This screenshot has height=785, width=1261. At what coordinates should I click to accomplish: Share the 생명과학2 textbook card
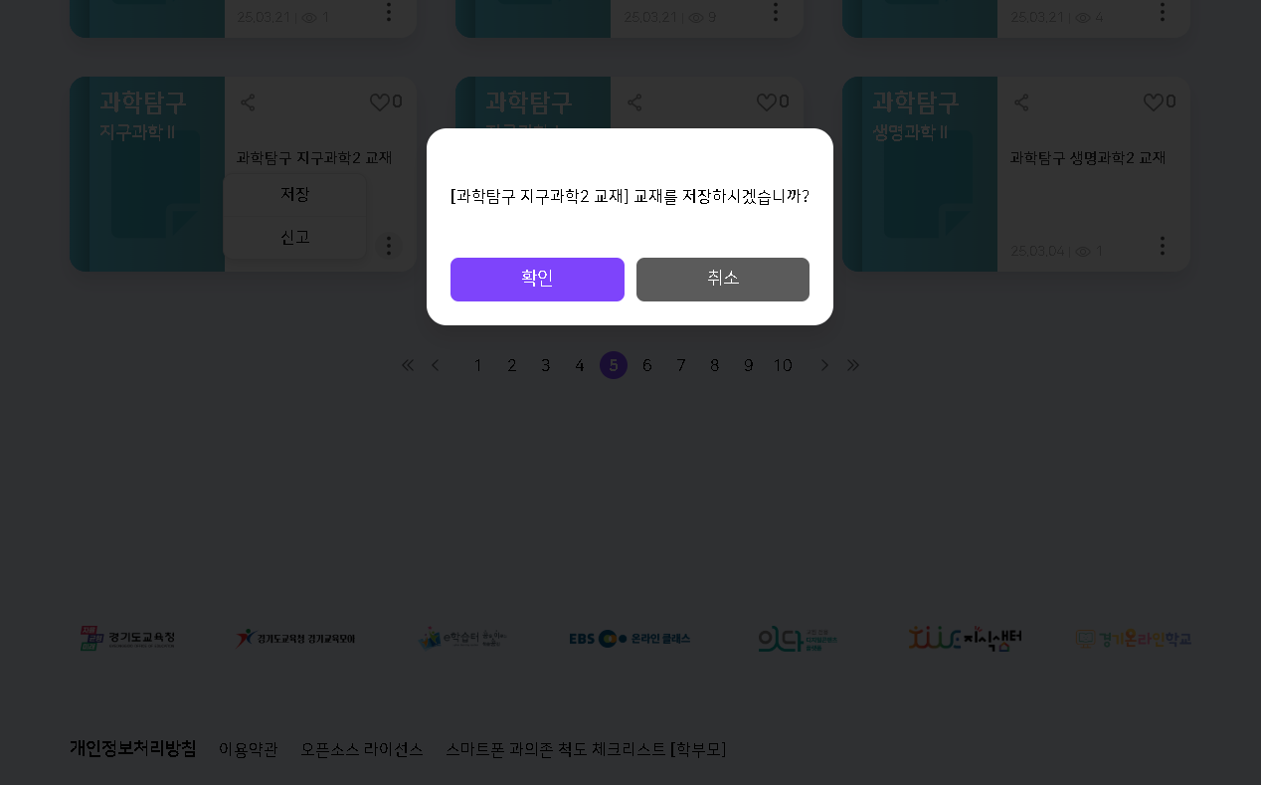(1021, 102)
